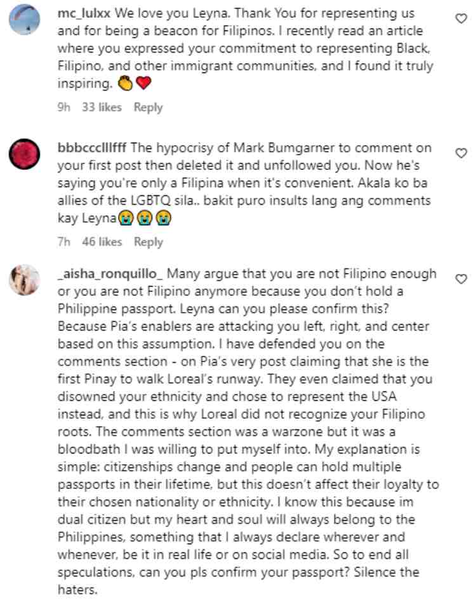Reply to mc_lulxx's comment
This screenshot has height=600, width=476.
(x=148, y=107)
